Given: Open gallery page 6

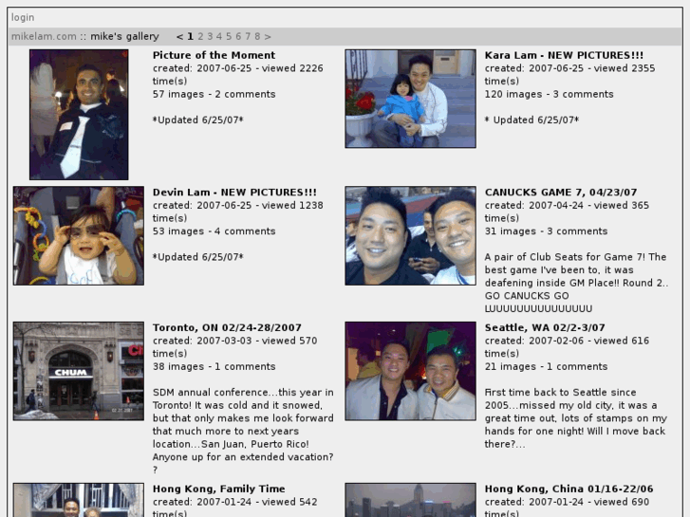Looking at the screenshot, I should pyautogui.click(x=238, y=36).
